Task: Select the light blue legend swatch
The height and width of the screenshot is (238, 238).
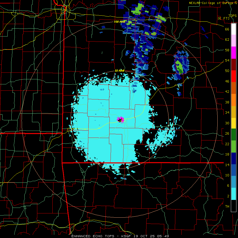Action: (234, 182)
